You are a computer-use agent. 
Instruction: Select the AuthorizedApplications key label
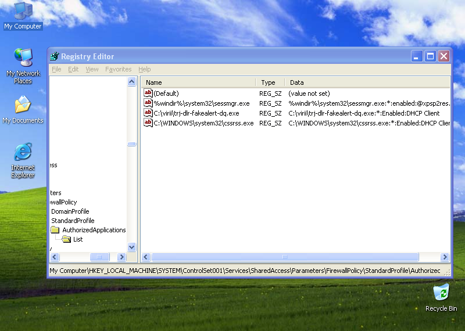click(x=94, y=230)
